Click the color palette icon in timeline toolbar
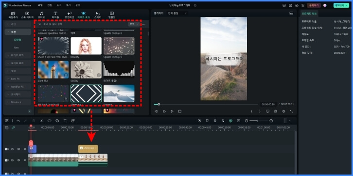This screenshot has height=176, width=353. coord(73,121)
